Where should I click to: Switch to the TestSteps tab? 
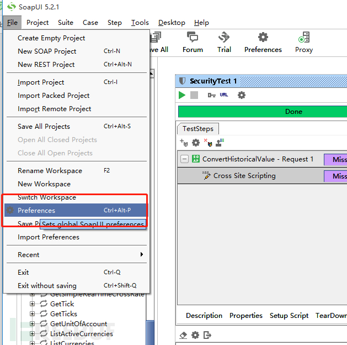(198, 129)
